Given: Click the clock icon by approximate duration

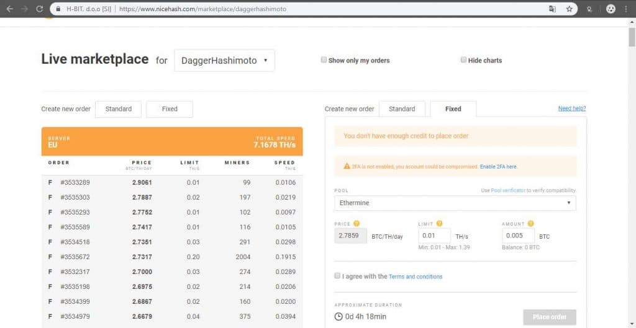Looking at the screenshot, I should coord(338,317).
